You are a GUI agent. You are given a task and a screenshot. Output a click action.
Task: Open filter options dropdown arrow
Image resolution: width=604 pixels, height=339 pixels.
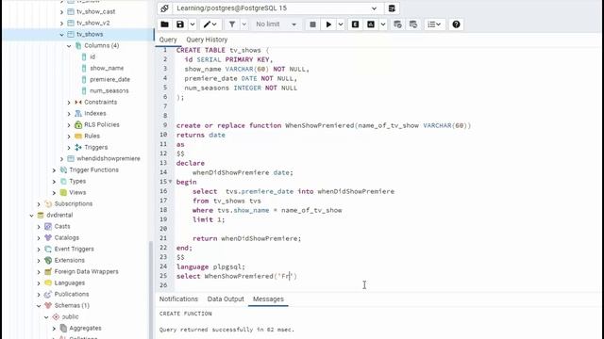243,24
